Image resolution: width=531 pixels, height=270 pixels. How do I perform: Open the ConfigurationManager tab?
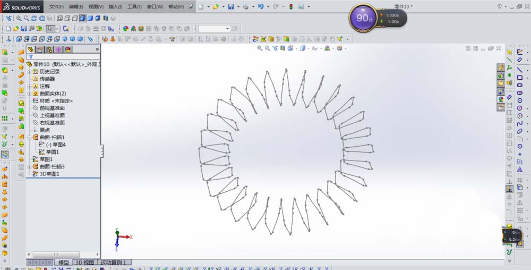(49, 49)
